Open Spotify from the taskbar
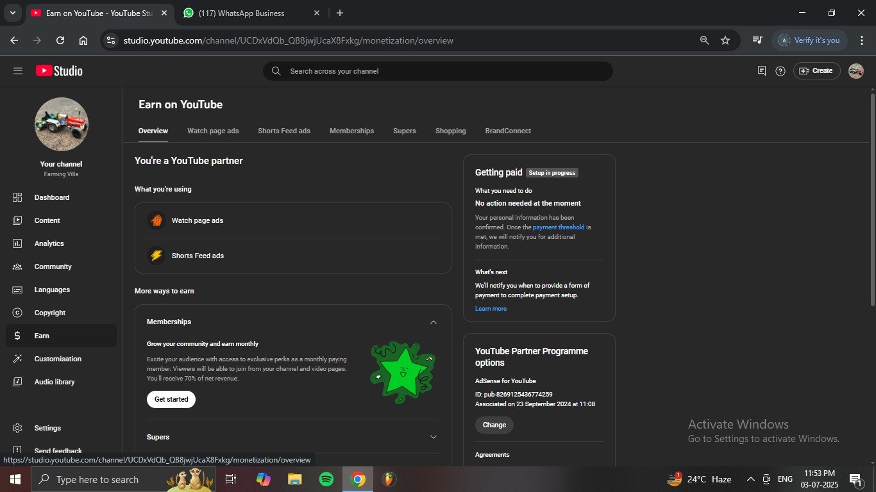The height and width of the screenshot is (492, 876). 326,479
